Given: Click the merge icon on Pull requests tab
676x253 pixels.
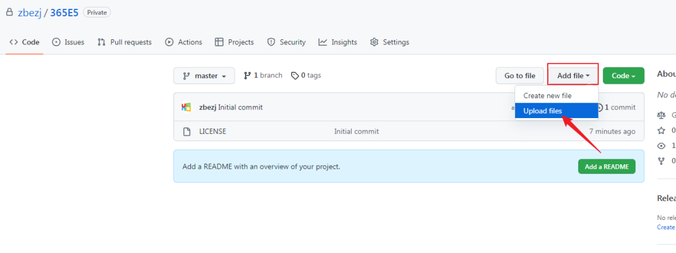Looking at the screenshot, I should [x=102, y=42].
